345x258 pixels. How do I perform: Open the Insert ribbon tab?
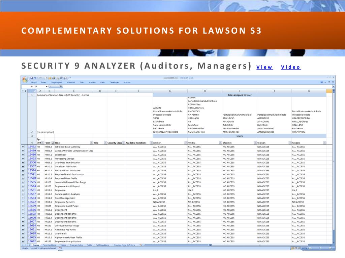[44, 83]
